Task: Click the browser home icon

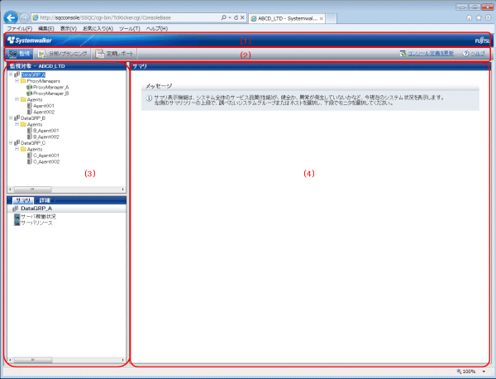Action: click(x=469, y=17)
